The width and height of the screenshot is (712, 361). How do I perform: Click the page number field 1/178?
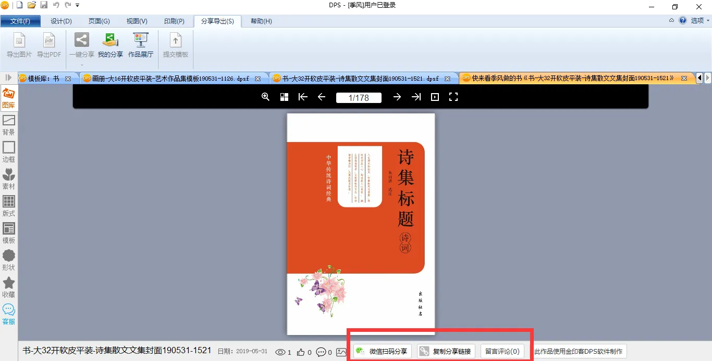click(x=359, y=97)
